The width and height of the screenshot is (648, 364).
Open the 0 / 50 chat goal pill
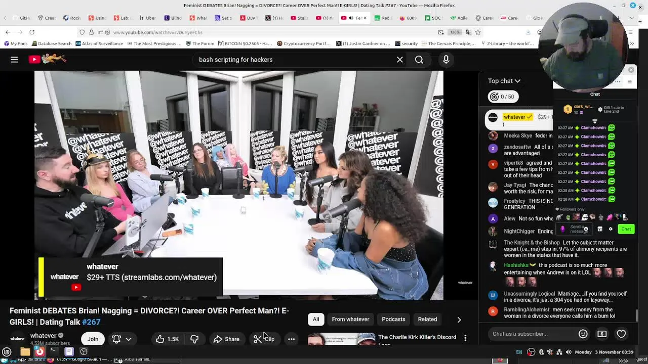pos(504,97)
